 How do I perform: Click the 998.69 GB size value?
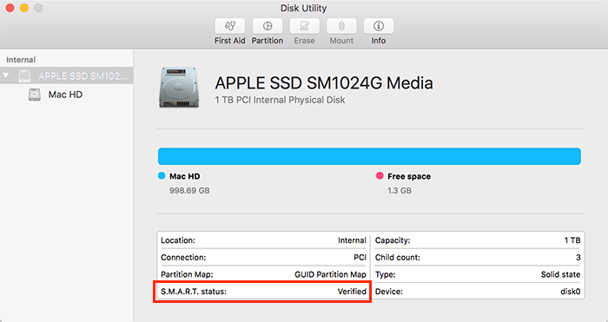pos(189,191)
